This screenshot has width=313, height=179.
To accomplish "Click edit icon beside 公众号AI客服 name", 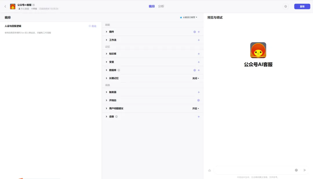I will coord(34,5).
